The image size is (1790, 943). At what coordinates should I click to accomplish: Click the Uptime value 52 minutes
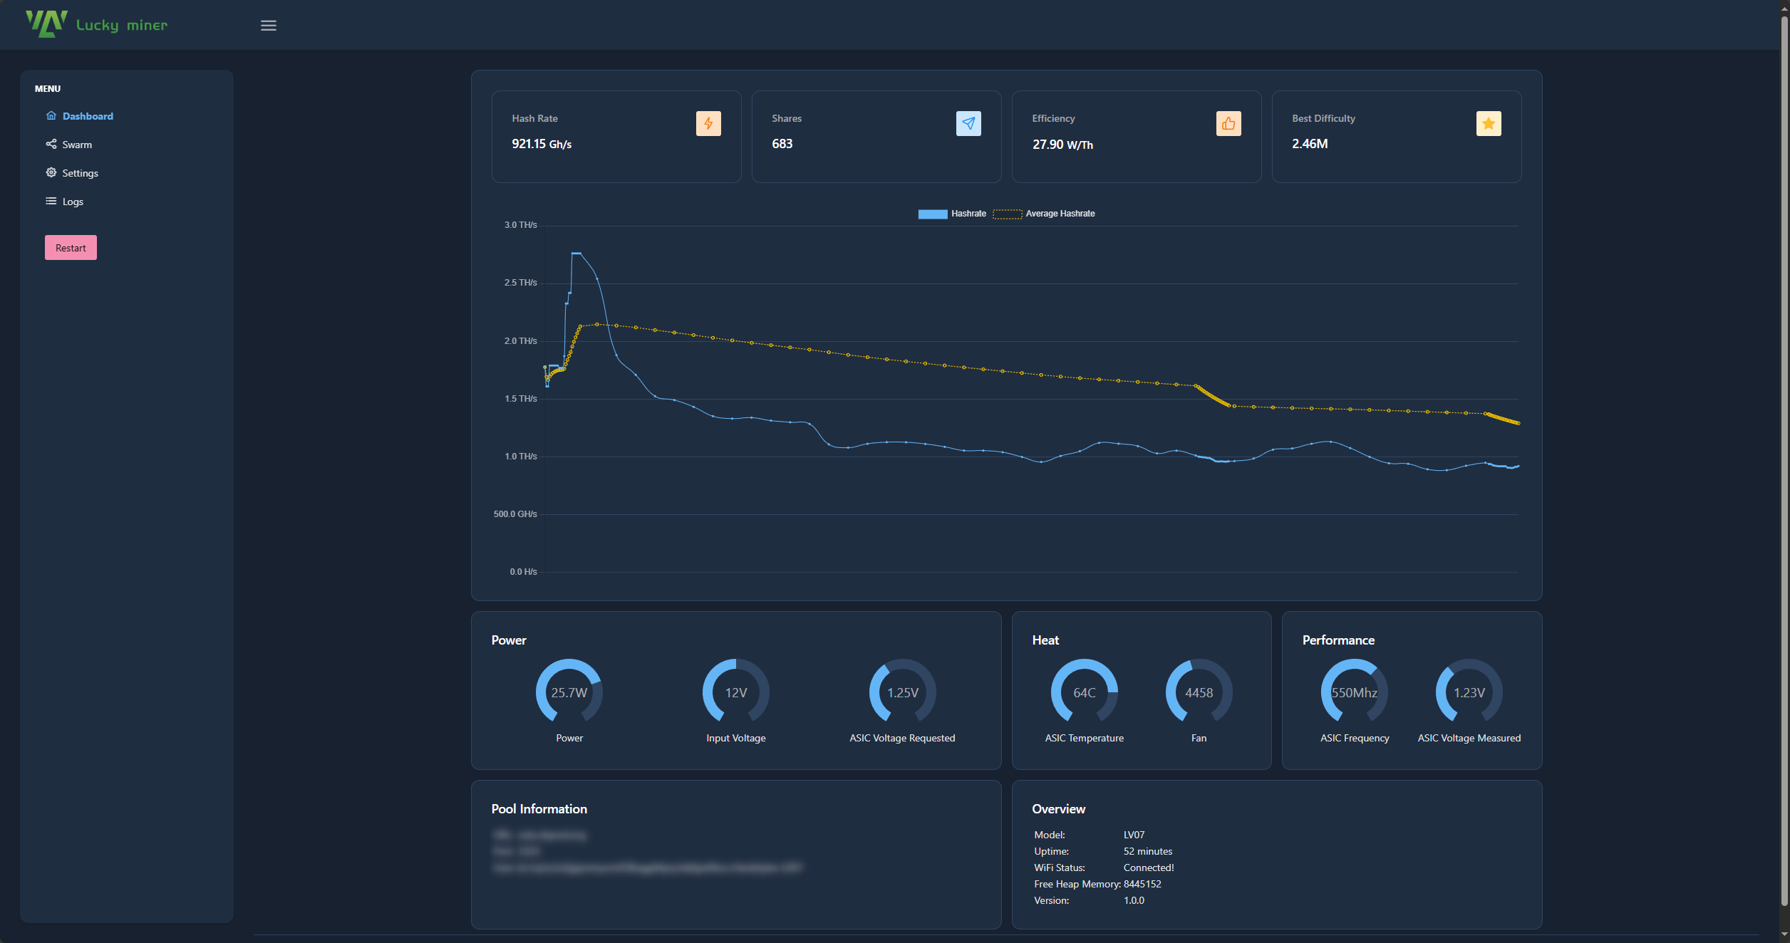1148,851
